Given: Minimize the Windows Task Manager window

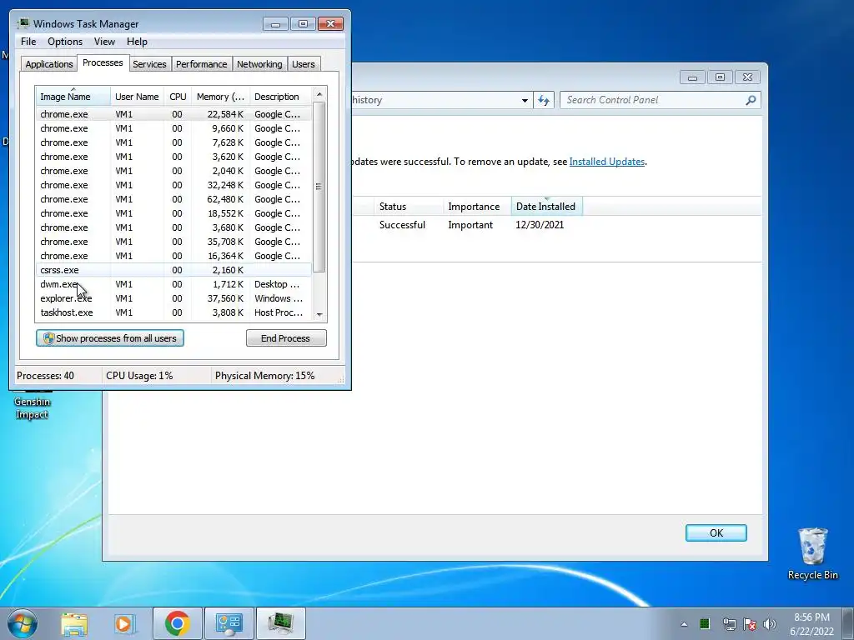Looking at the screenshot, I should coord(275,24).
